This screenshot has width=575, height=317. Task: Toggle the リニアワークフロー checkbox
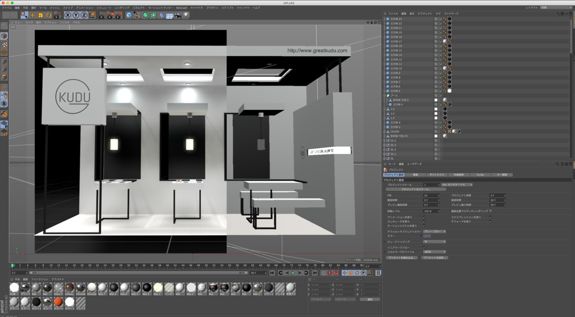[424, 247]
